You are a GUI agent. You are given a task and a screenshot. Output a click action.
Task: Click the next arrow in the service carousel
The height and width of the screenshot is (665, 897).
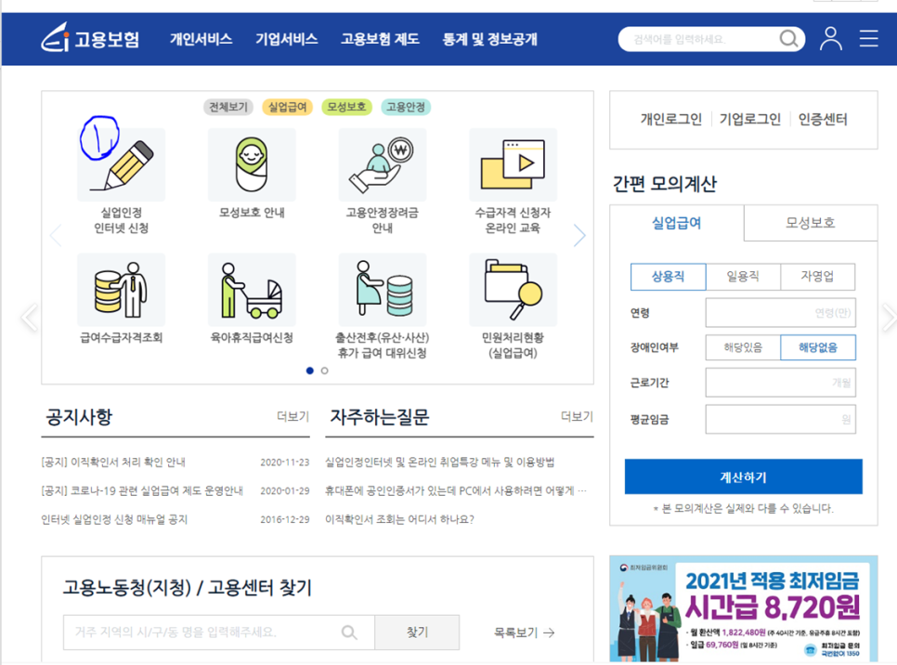[579, 235]
